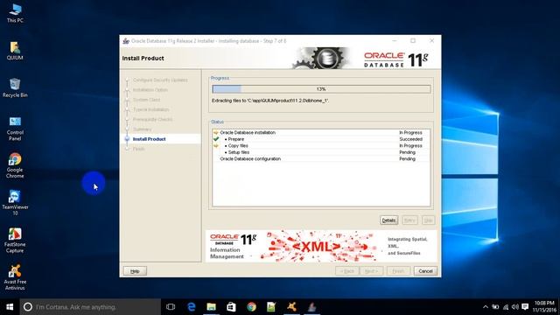Screen dimensions: 560x315
Task: Click the Succeeded status text
Action: pyautogui.click(x=410, y=139)
